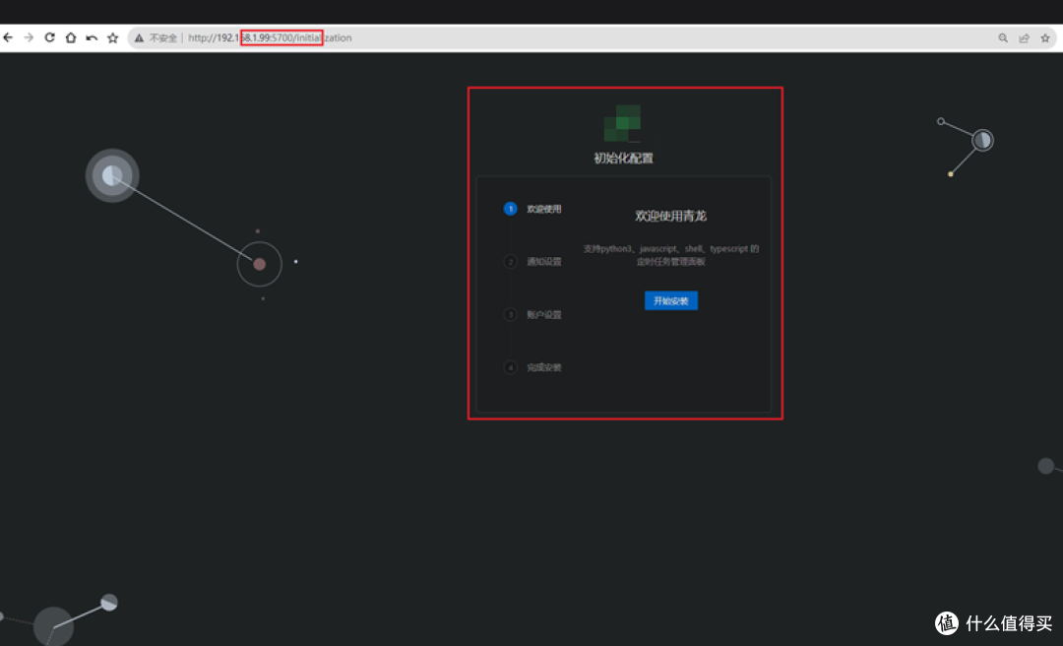Go forward with the browser forward arrow
The height and width of the screenshot is (646, 1063).
point(29,38)
